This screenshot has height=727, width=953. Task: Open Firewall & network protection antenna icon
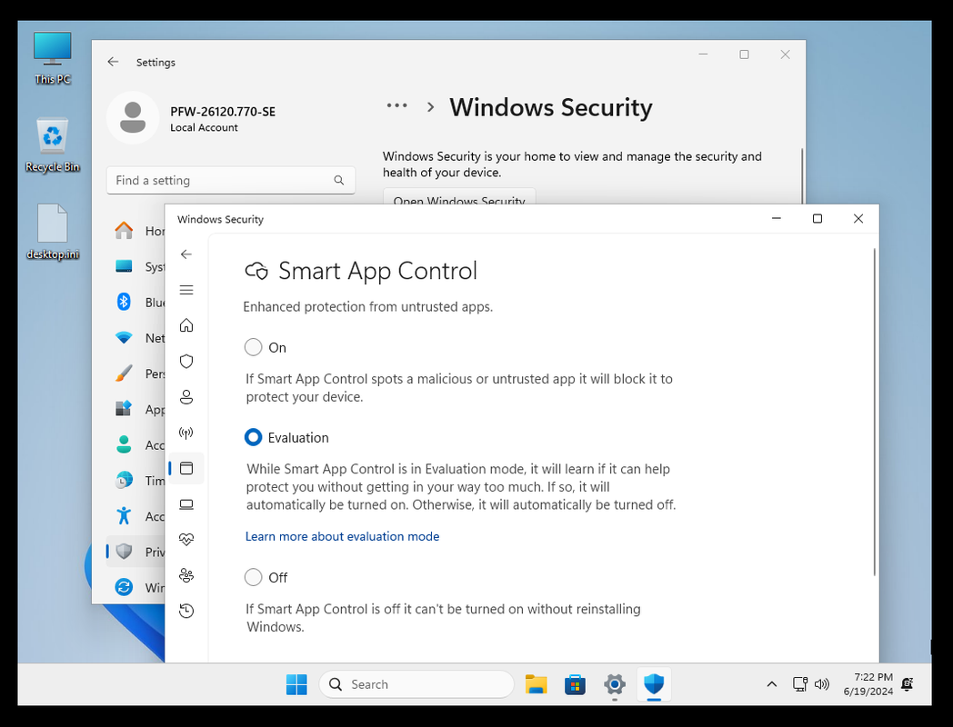[x=186, y=433]
